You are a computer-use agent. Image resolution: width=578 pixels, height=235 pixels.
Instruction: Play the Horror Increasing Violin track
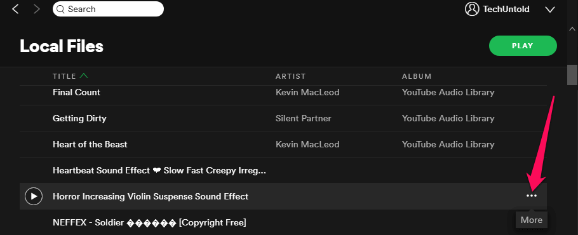tap(34, 196)
